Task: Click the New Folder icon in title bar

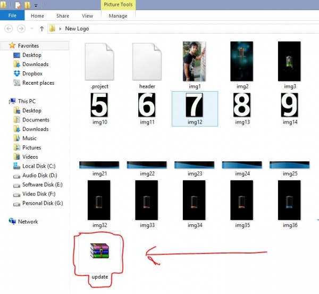Action: tap(28, 5)
